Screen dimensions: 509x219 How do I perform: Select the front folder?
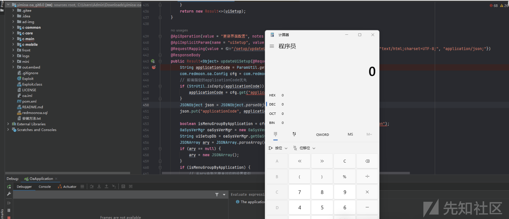click(x=26, y=50)
